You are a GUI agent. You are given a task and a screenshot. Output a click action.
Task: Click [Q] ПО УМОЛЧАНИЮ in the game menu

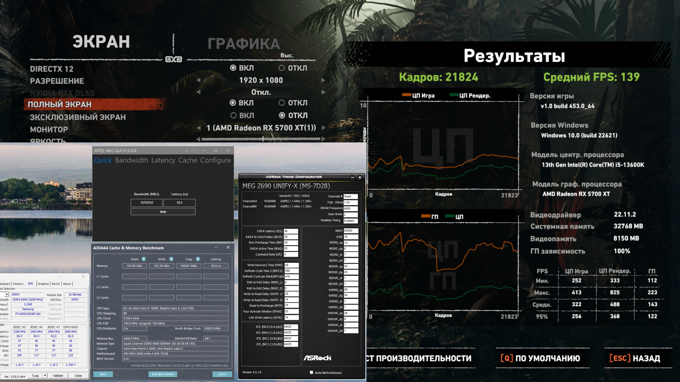point(540,358)
